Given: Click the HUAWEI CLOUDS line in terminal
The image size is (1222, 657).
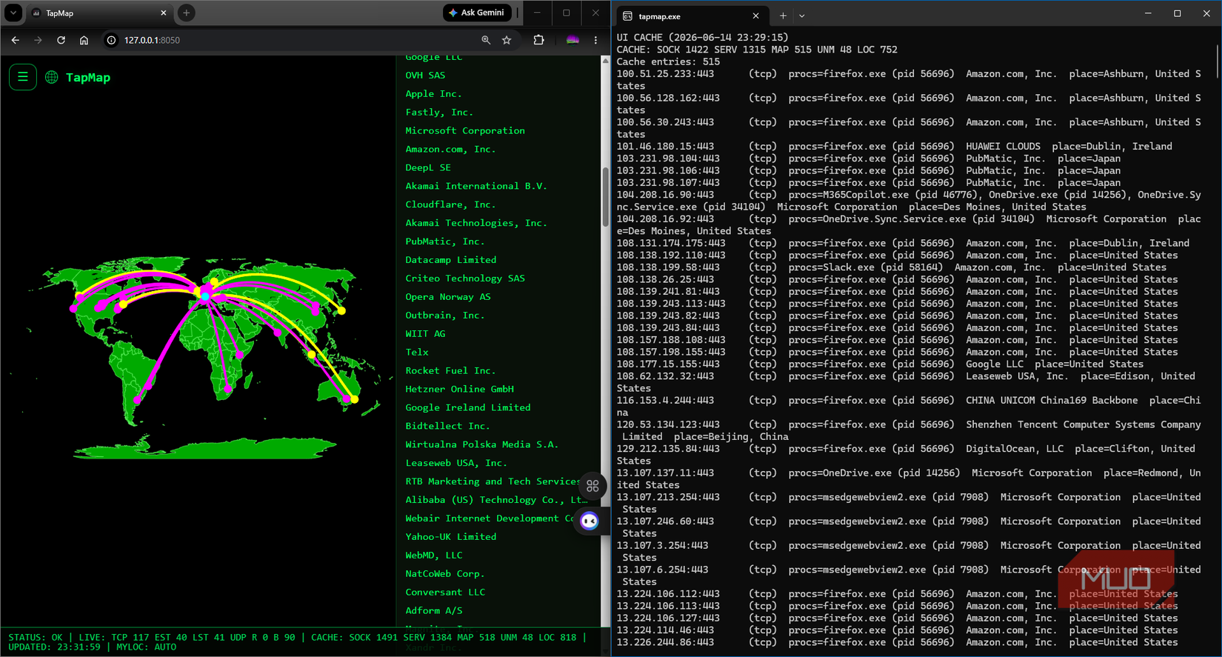Looking at the screenshot, I should [895, 147].
